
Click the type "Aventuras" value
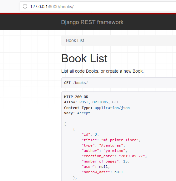111,145
